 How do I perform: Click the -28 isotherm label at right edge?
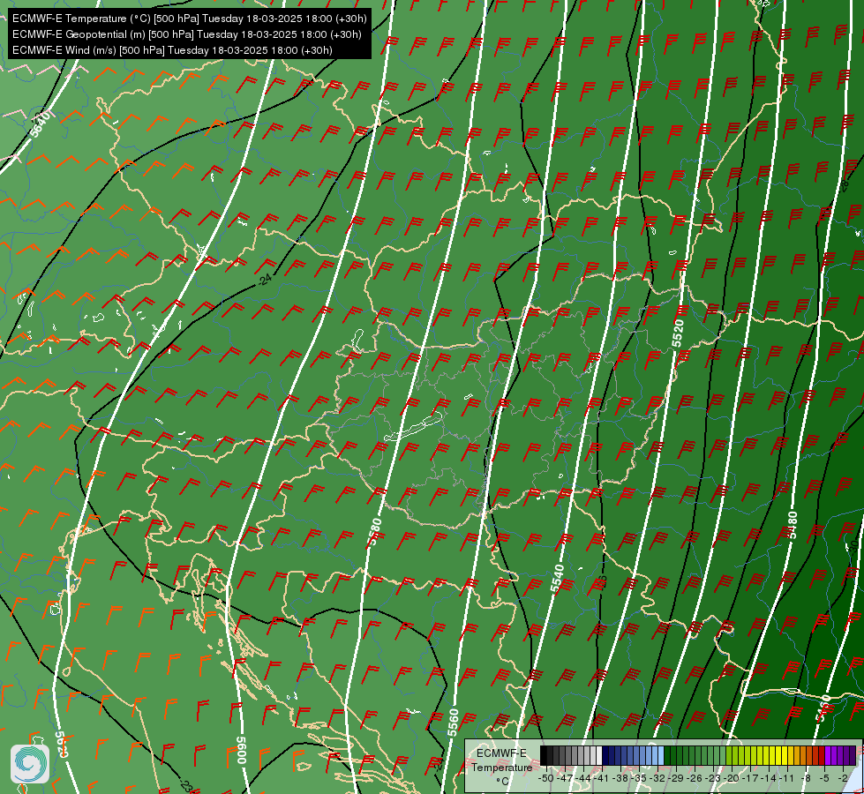click(845, 185)
